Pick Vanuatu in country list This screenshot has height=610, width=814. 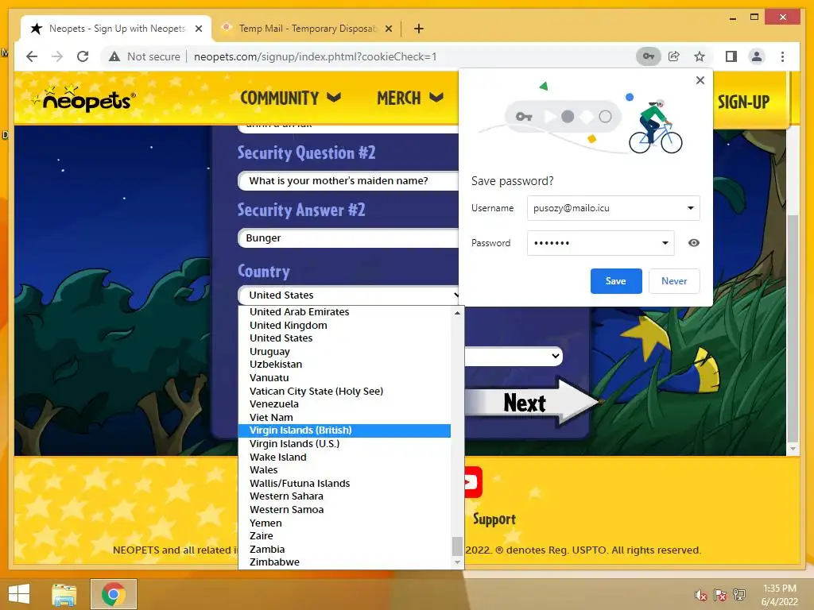pyautogui.click(x=345, y=377)
